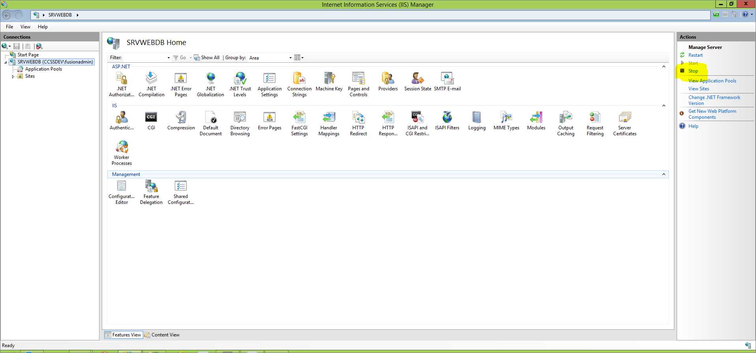Open the Filter dropdown arrow
Screen dimensions: 756x353
click(168, 58)
